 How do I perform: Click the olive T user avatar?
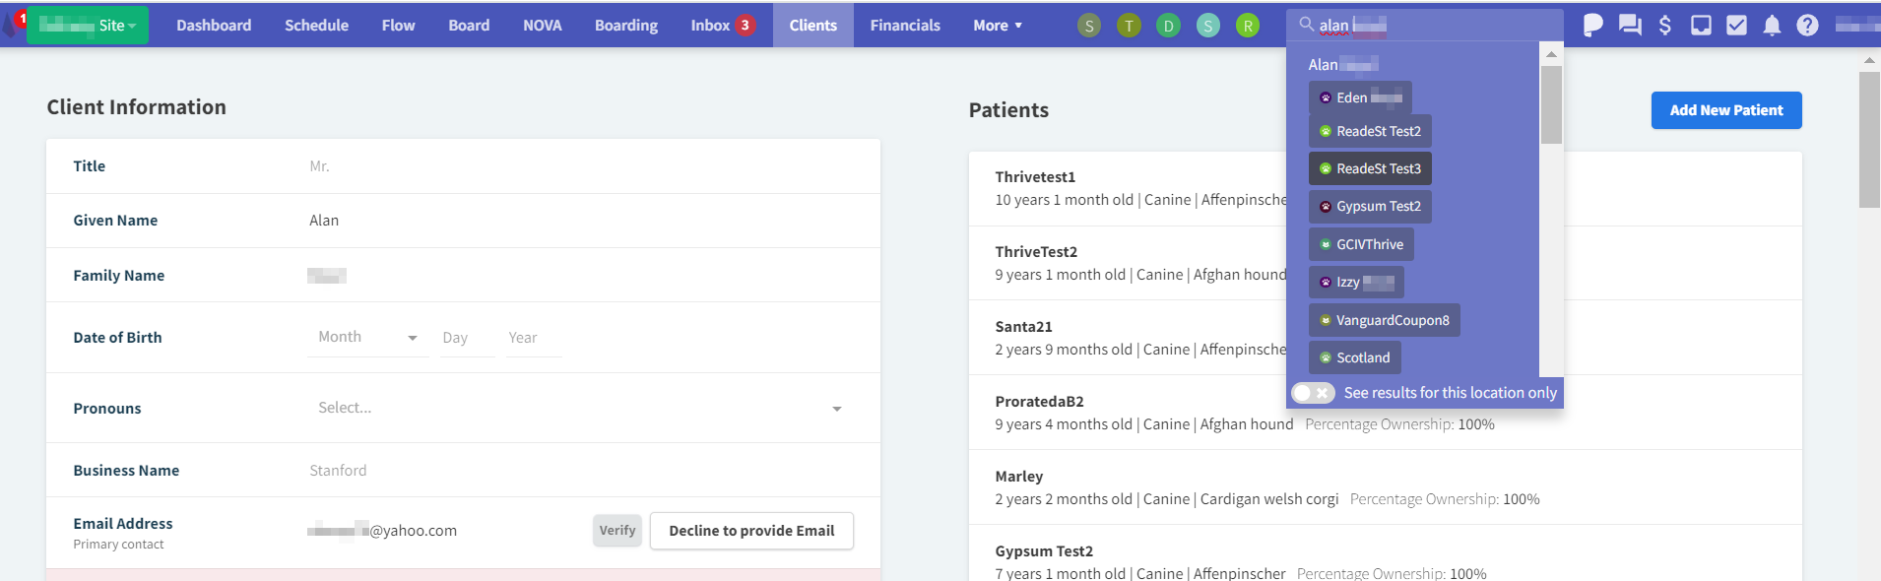coord(1129,26)
